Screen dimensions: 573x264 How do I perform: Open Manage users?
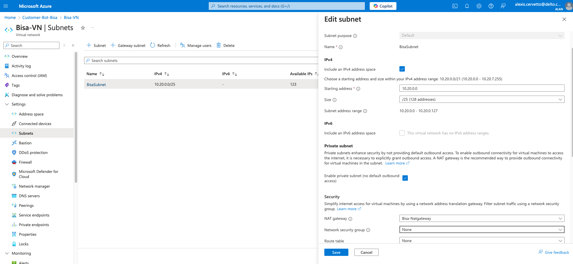(196, 45)
